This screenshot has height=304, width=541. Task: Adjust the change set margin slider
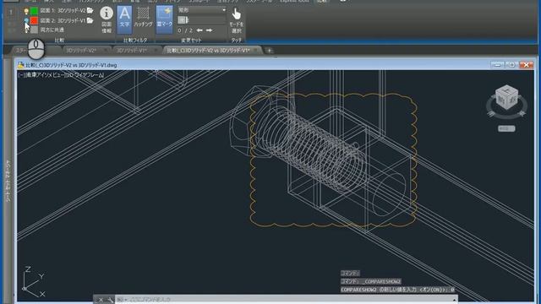(x=202, y=20)
